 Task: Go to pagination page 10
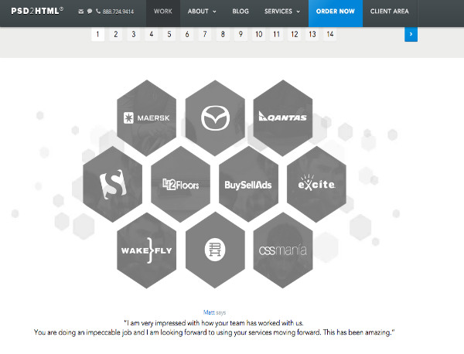pyautogui.click(x=258, y=34)
